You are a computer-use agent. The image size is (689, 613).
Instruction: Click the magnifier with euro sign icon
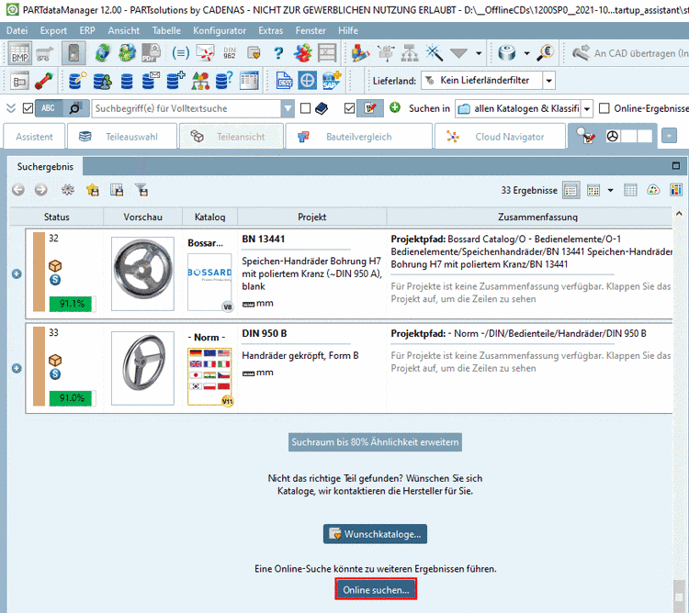click(x=546, y=53)
